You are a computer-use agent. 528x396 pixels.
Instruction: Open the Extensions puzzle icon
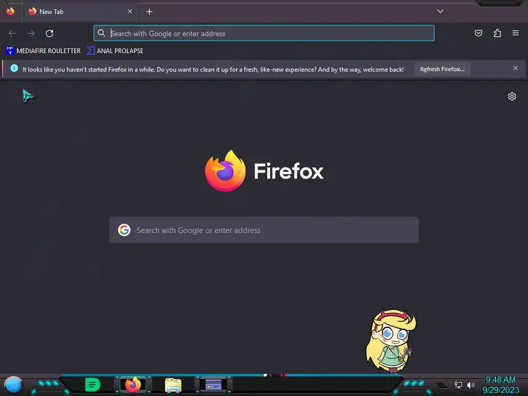coord(497,33)
